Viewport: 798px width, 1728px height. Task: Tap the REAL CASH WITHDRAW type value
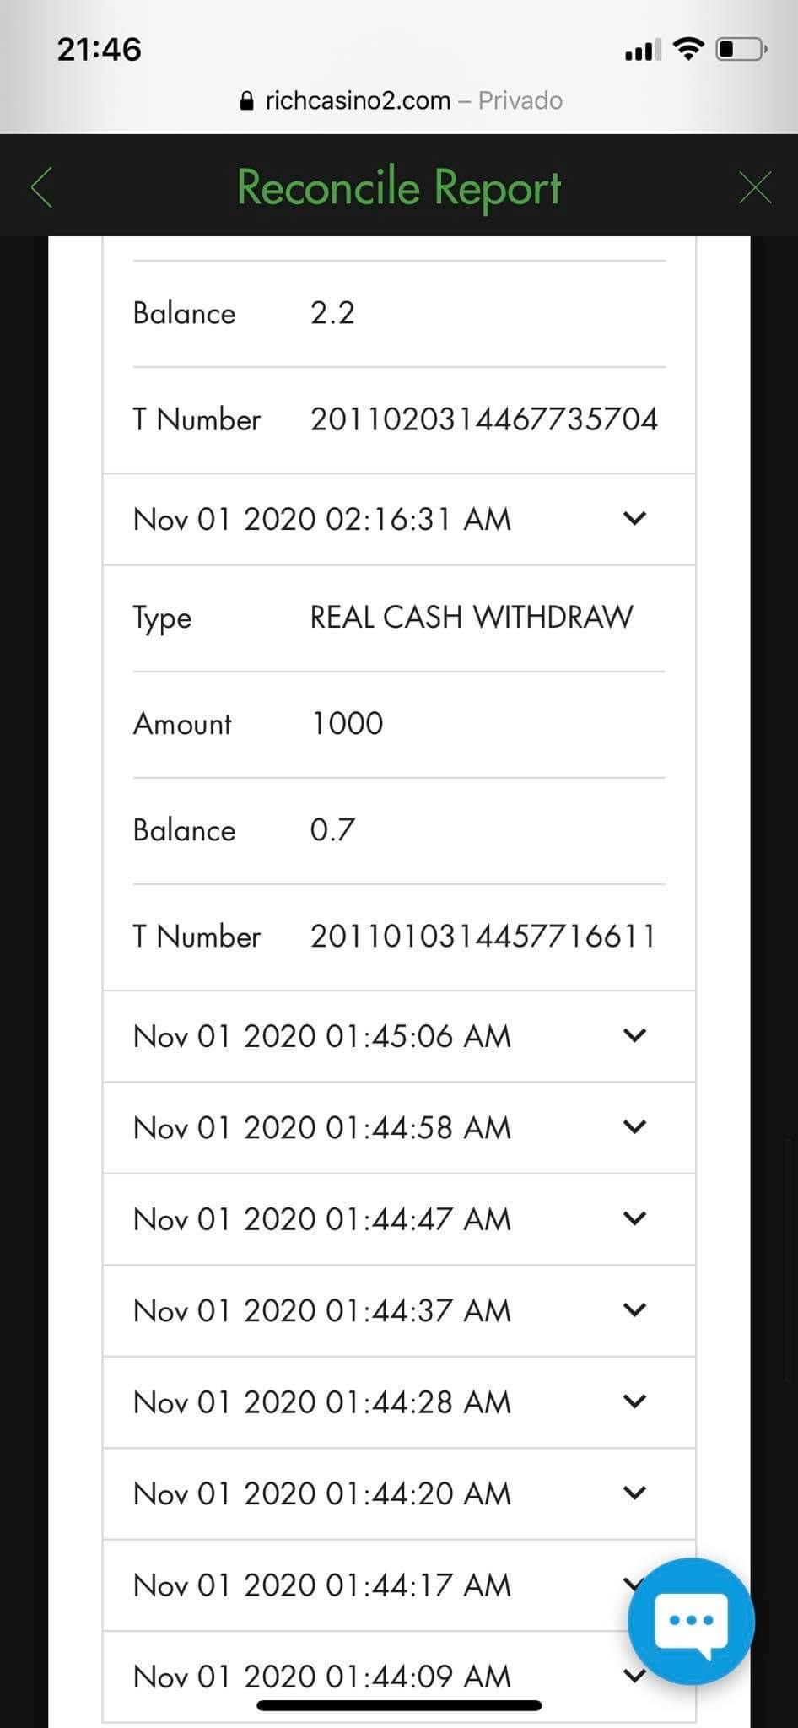coord(471,618)
